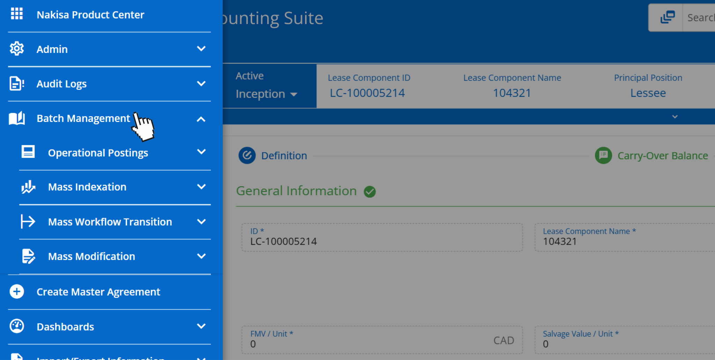Image resolution: width=715 pixels, height=360 pixels.
Task: Open the Operational Postings icon
Action: click(28, 152)
